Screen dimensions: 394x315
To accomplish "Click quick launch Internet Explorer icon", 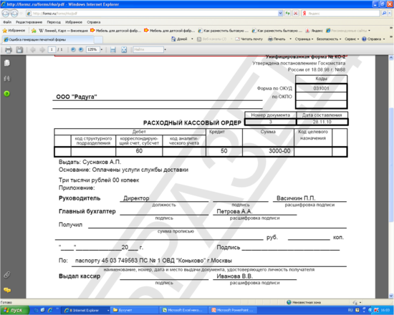I will point(50,310).
